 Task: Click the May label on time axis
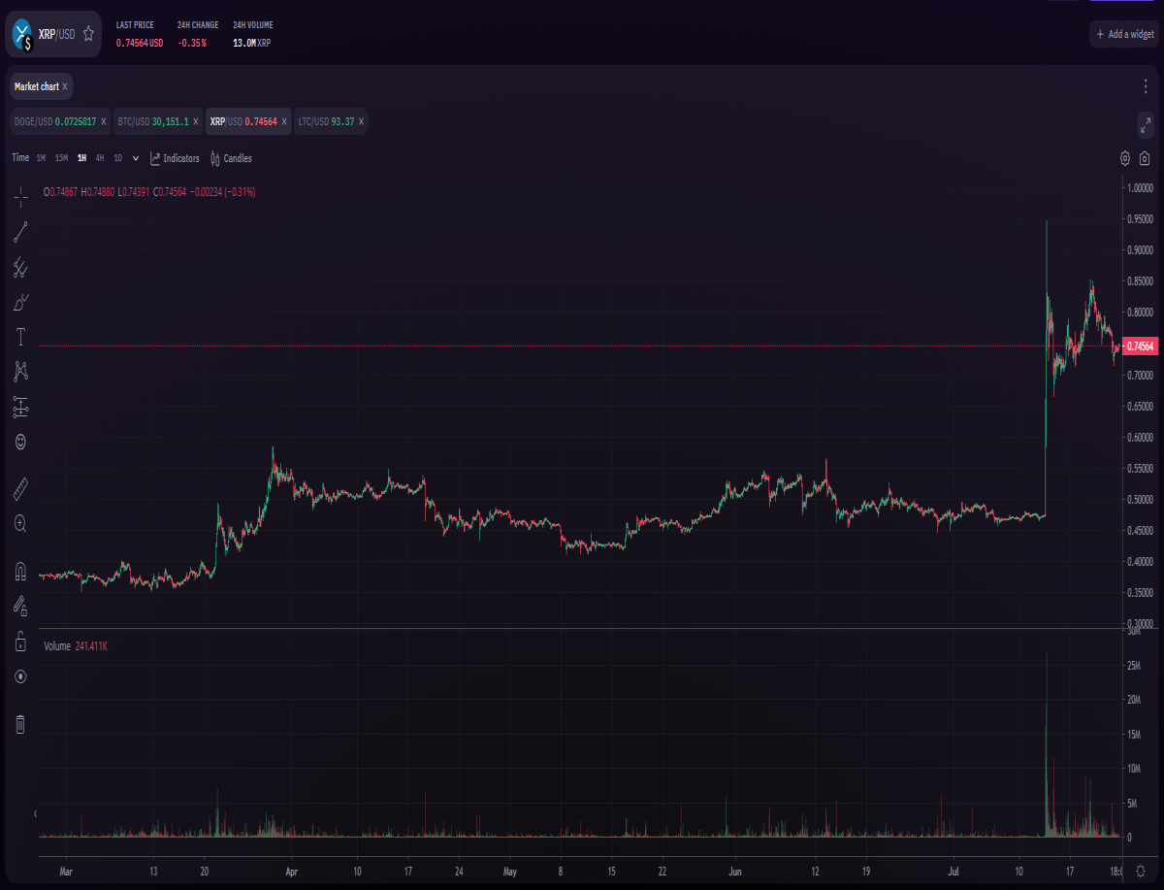click(510, 872)
